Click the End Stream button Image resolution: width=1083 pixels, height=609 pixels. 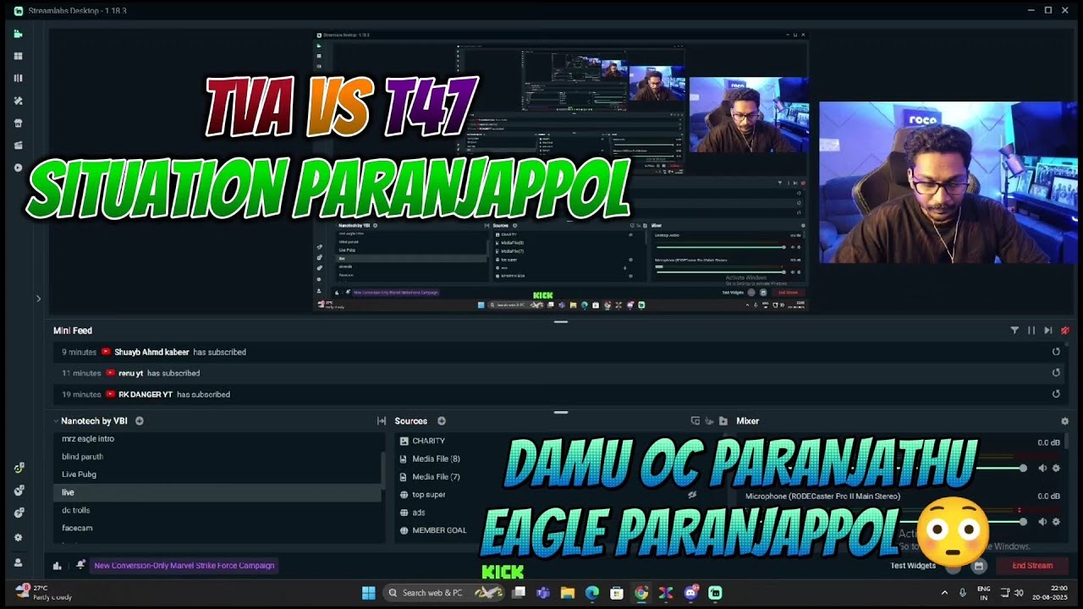click(1032, 566)
